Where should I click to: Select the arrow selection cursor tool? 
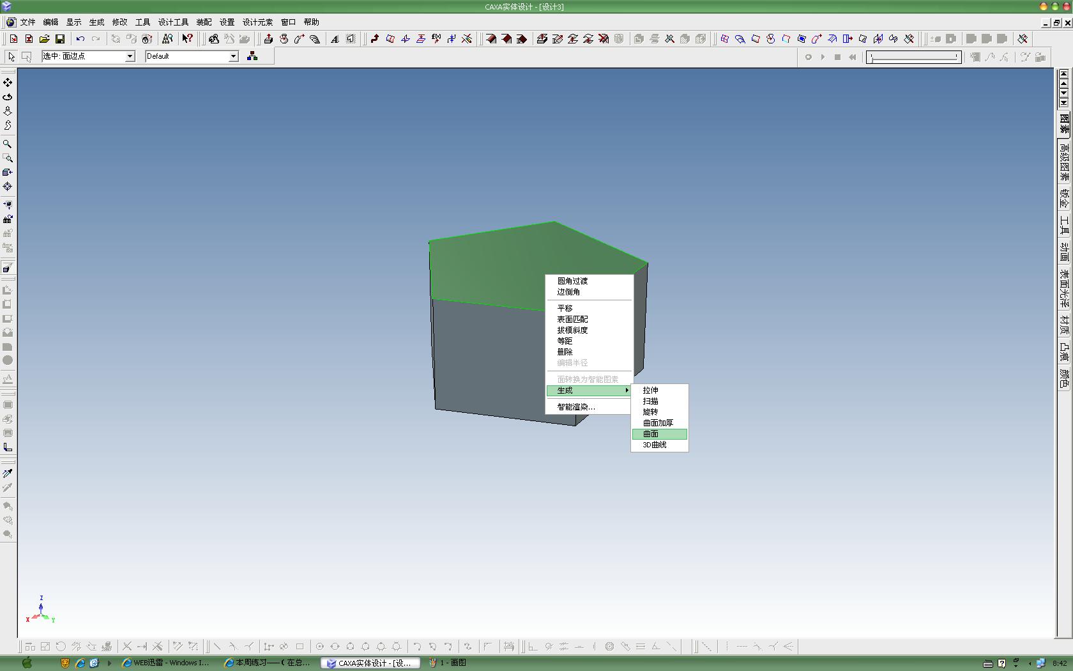pos(11,56)
